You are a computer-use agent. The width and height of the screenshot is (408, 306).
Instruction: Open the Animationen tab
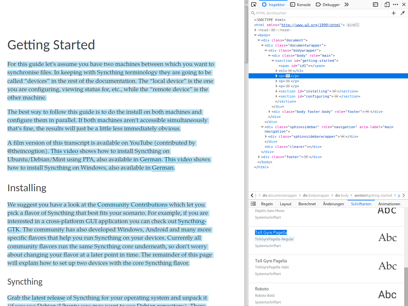pyautogui.click(x=389, y=204)
